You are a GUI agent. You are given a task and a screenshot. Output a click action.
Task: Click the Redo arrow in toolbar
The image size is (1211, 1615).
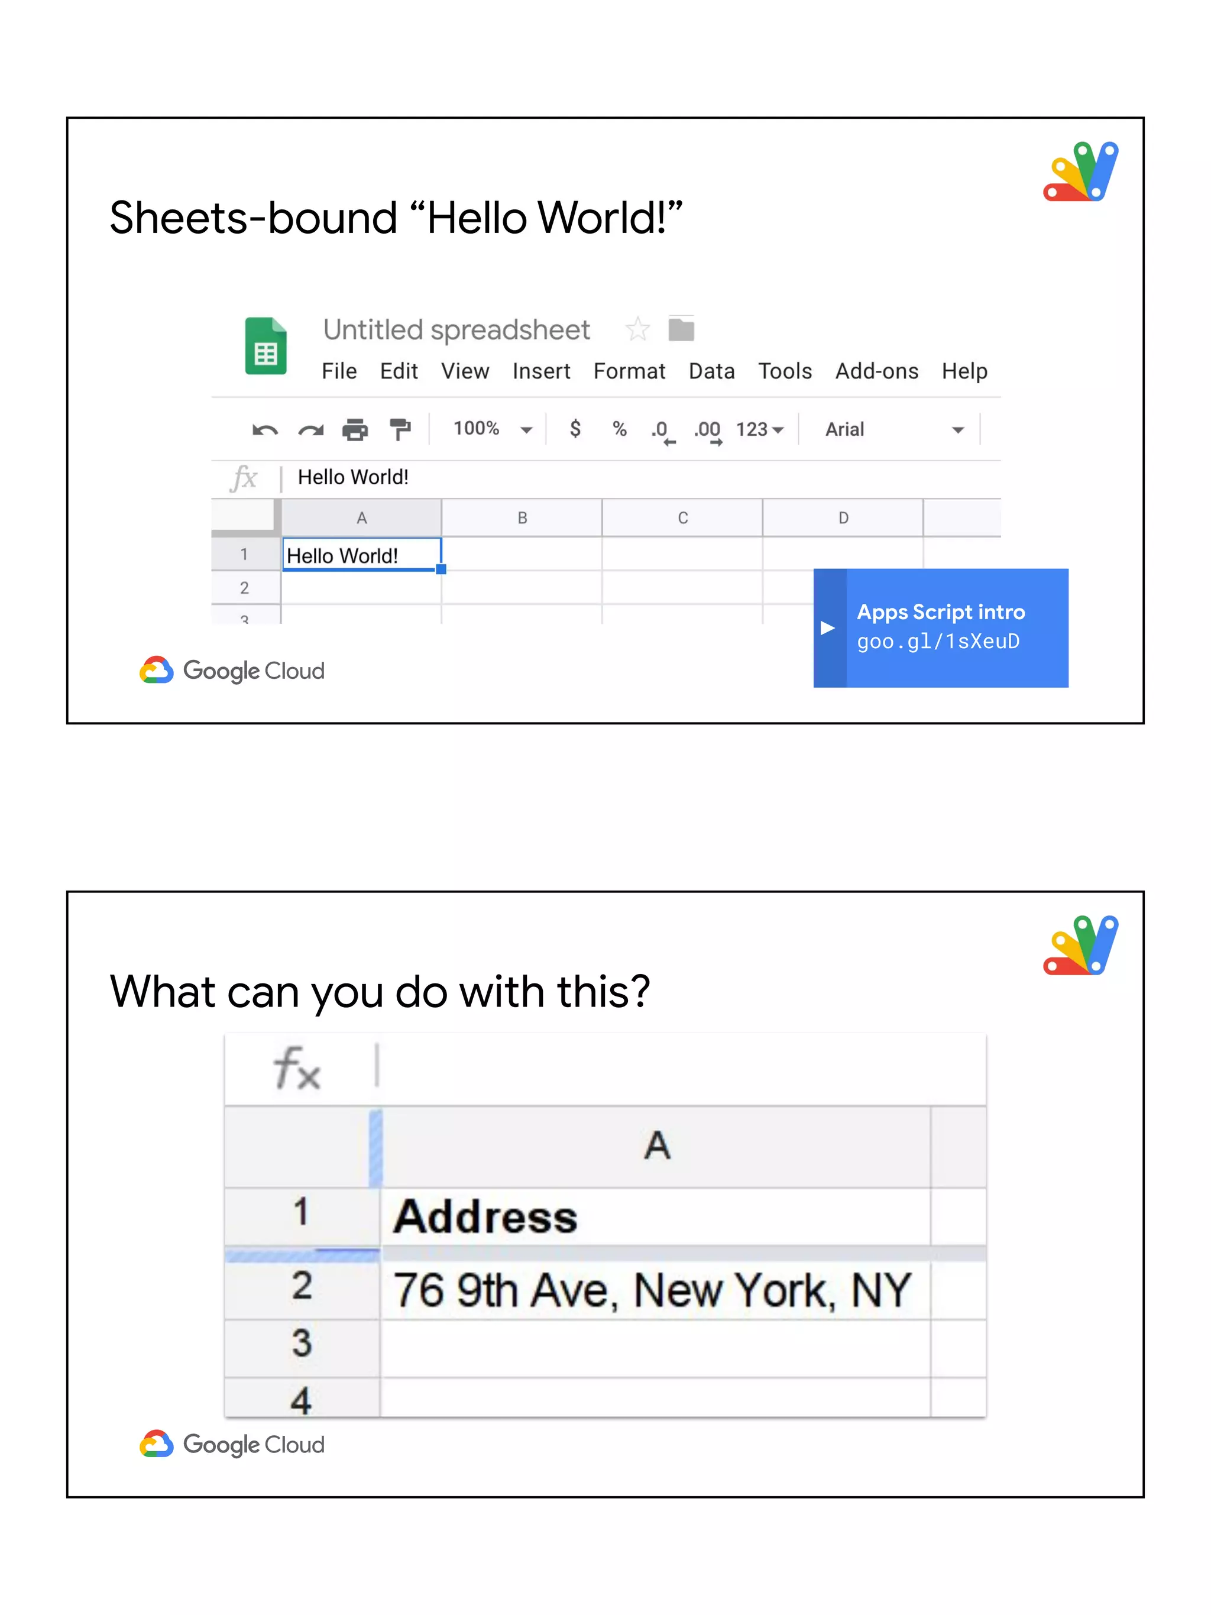(x=310, y=430)
